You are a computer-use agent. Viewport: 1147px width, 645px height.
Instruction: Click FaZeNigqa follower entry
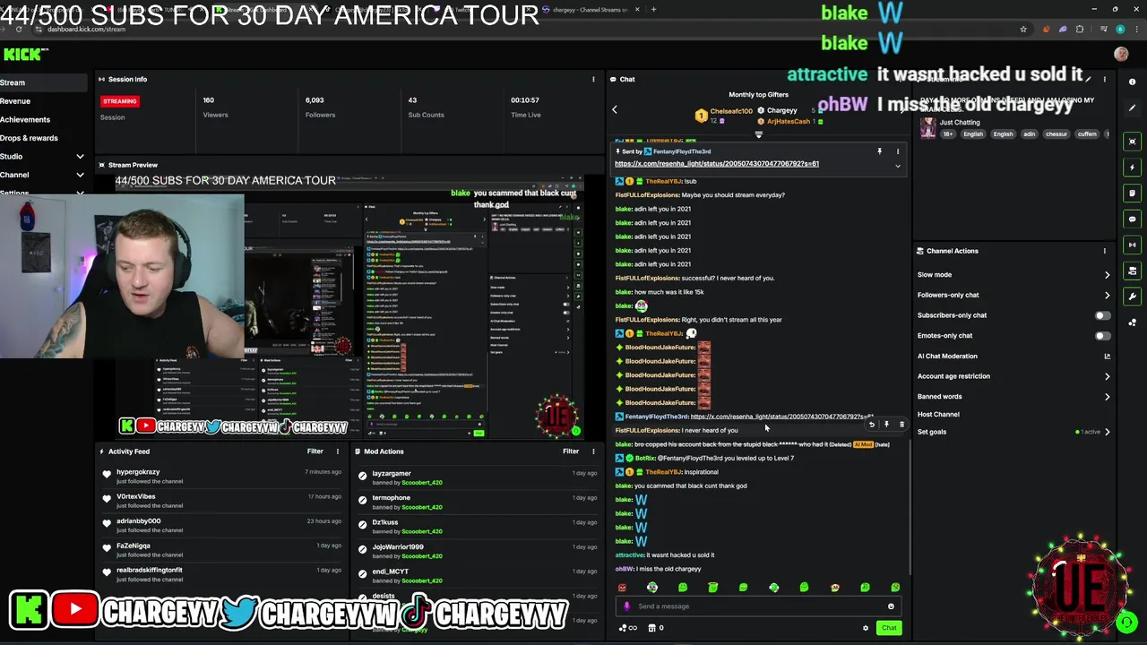pyautogui.click(x=134, y=546)
